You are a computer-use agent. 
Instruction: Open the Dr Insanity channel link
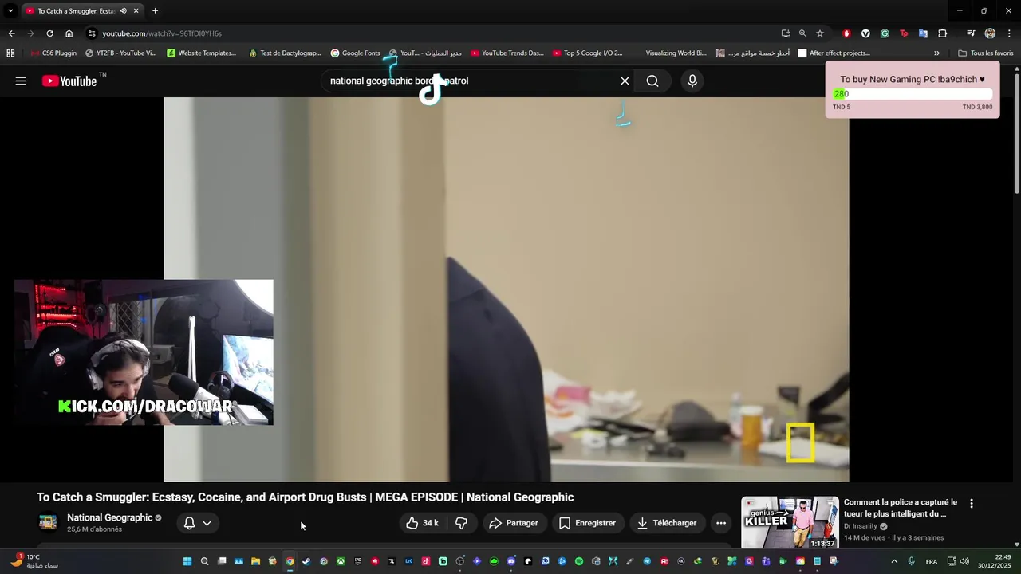coord(861,526)
